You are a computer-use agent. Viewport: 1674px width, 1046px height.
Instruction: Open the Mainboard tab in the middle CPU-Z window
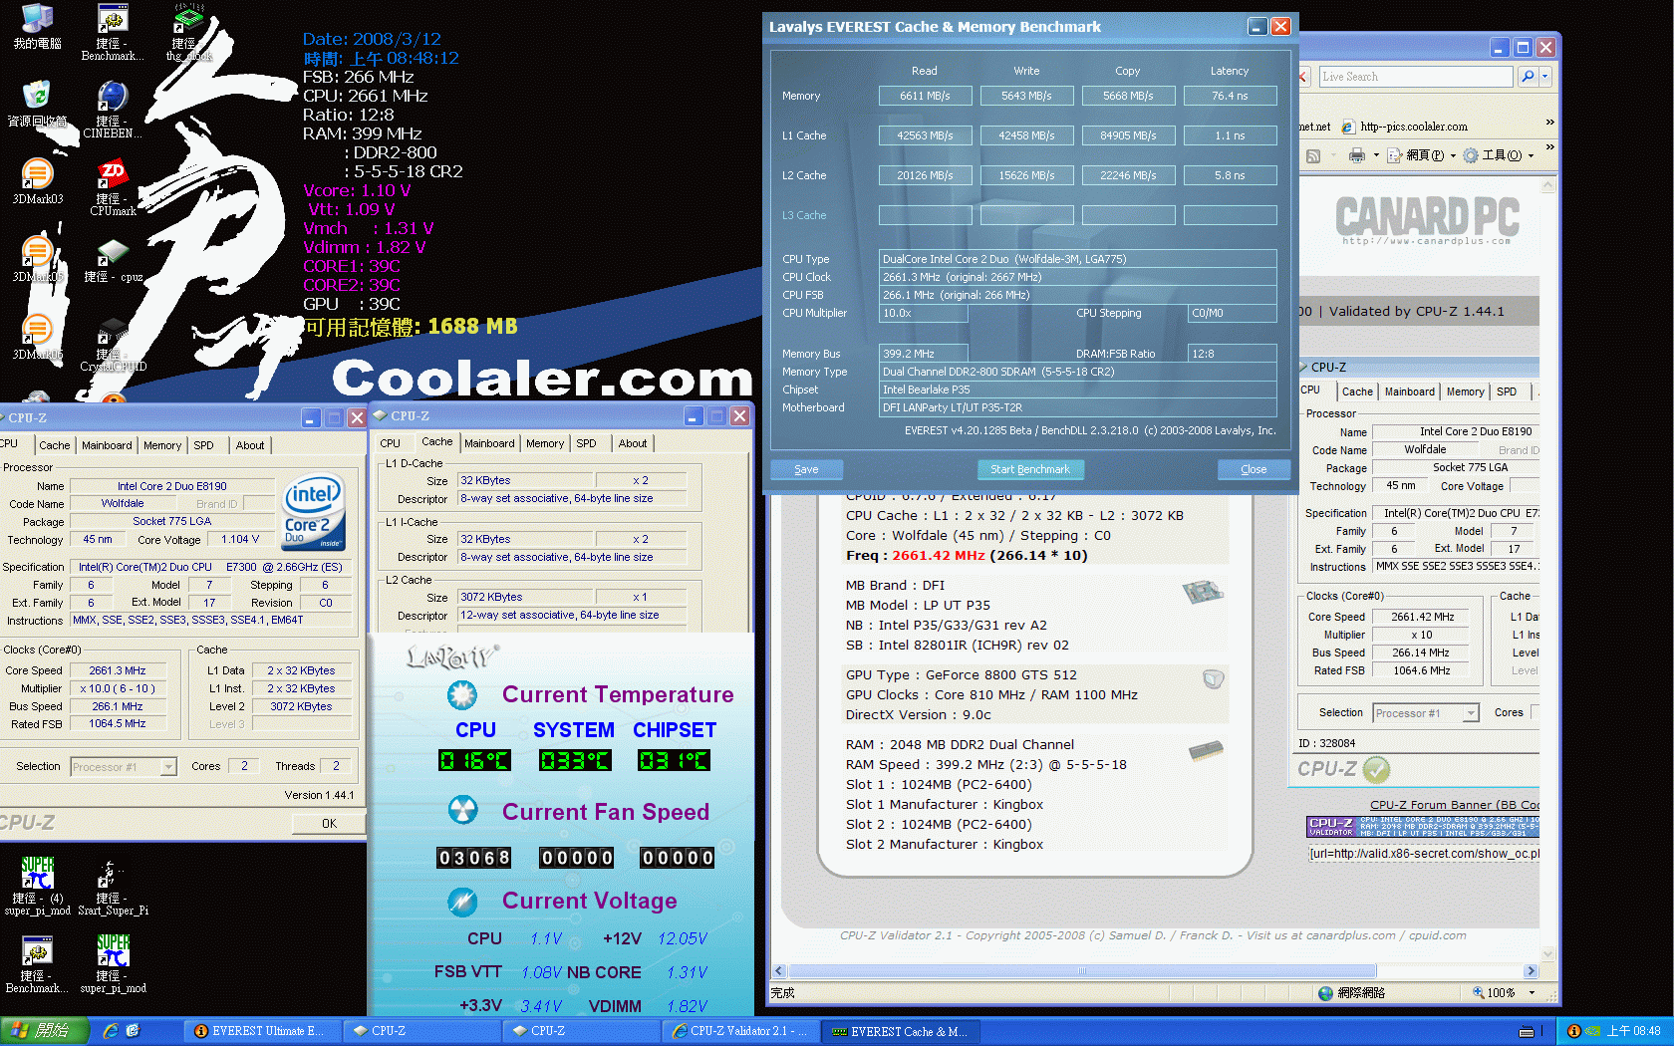(489, 443)
